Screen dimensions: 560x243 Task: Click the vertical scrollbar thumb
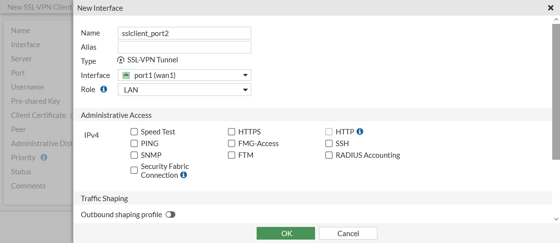point(556,92)
